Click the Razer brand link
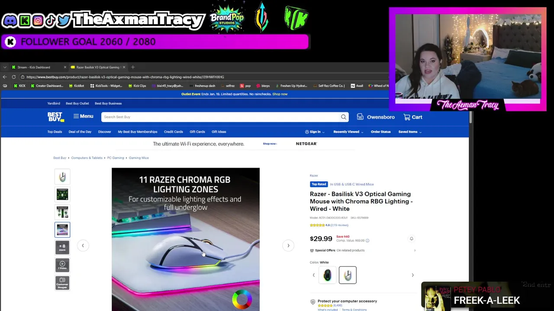This screenshot has width=554, height=311. pyautogui.click(x=314, y=175)
